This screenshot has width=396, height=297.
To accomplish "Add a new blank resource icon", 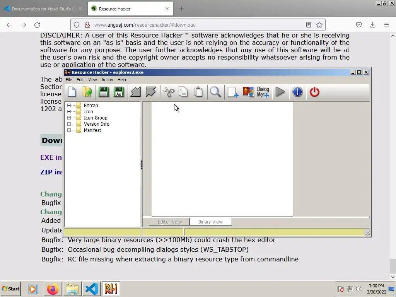I will 232,92.
